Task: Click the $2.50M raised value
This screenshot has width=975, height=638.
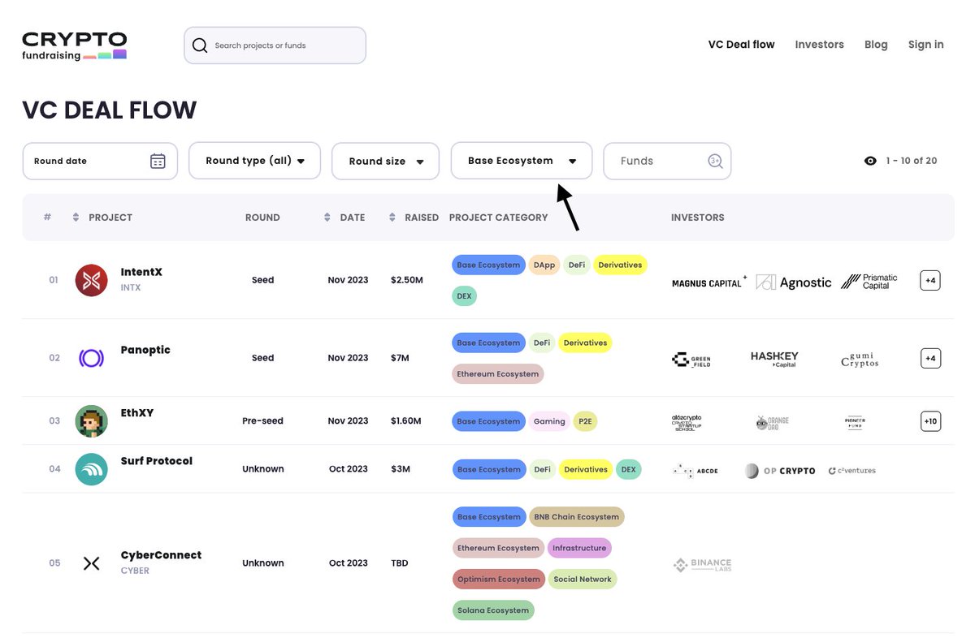Action: [x=406, y=280]
